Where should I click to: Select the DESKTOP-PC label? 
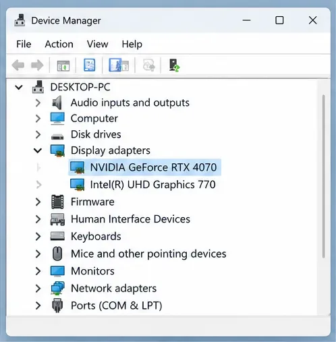(x=80, y=87)
